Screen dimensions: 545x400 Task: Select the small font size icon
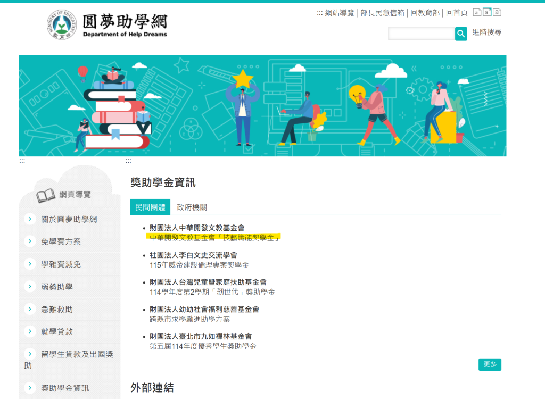click(477, 12)
